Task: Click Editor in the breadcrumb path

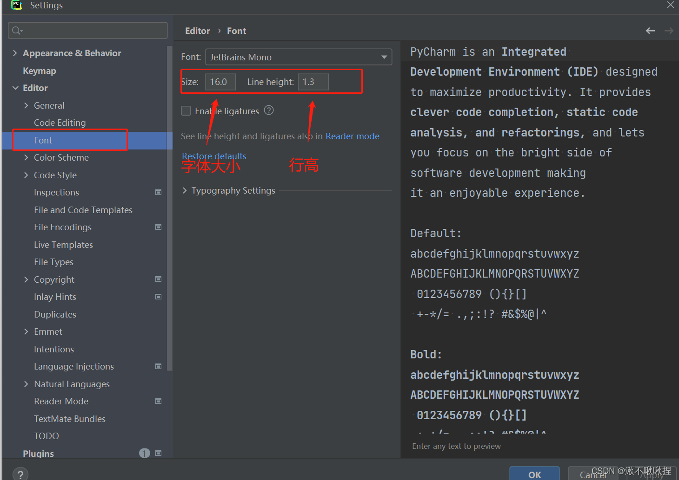Action: coord(197,30)
